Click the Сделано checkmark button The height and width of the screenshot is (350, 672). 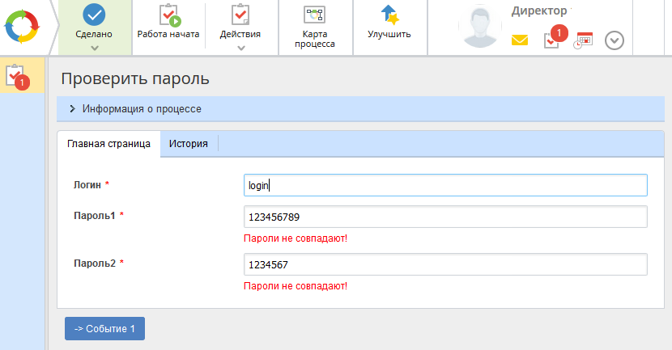click(95, 19)
